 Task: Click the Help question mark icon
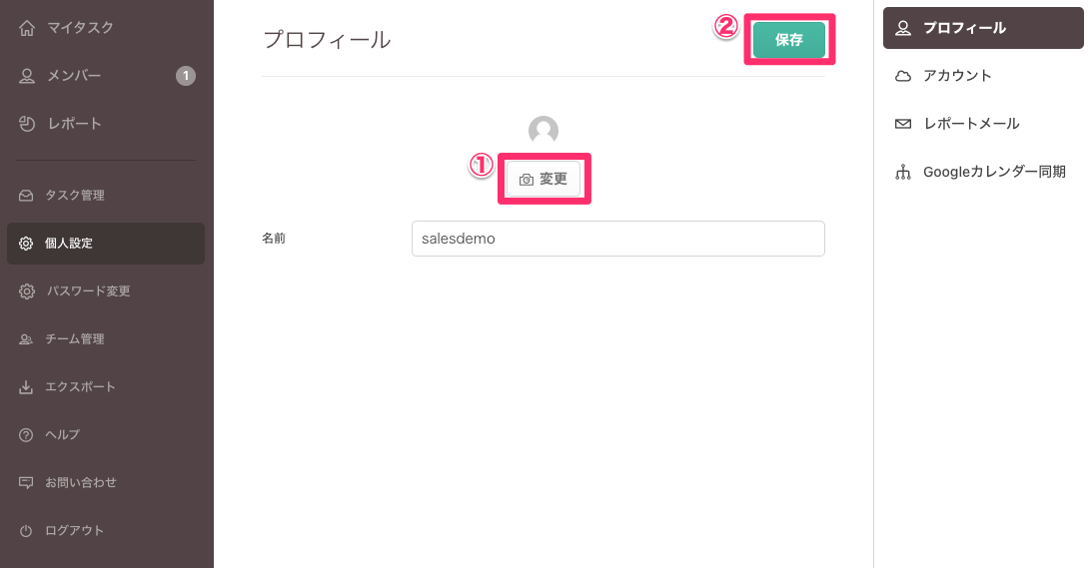[27, 435]
